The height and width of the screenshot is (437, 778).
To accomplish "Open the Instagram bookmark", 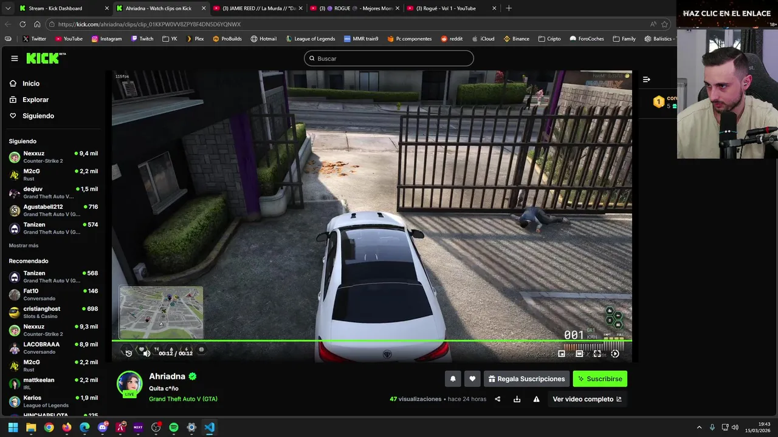I will [x=106, y=38].
